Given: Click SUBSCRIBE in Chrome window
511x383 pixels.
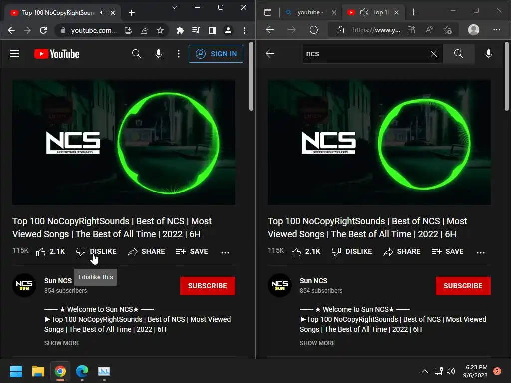Looking at the screenshot, I should click(x=207, y=286).
